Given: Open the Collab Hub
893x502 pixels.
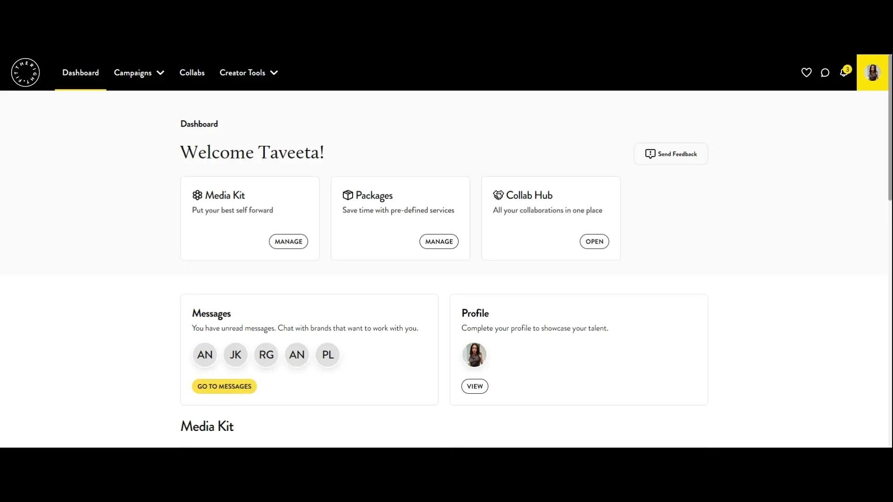Looking at the screenshot, I should pyautogui.click(x=594, y=242).
